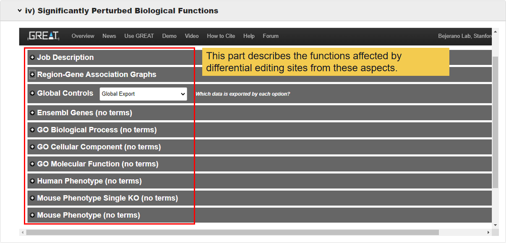Expand Ensembl Genes plus icon
The width and height of the screenshot is (506, 243).
point(32,113)
